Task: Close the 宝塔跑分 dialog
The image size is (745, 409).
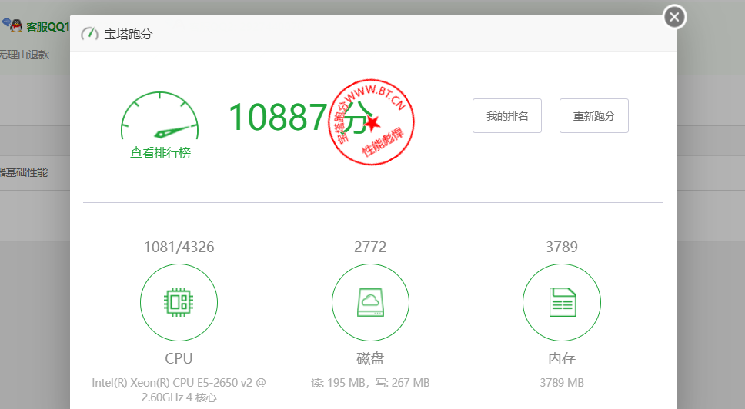Action: [674, 17]
